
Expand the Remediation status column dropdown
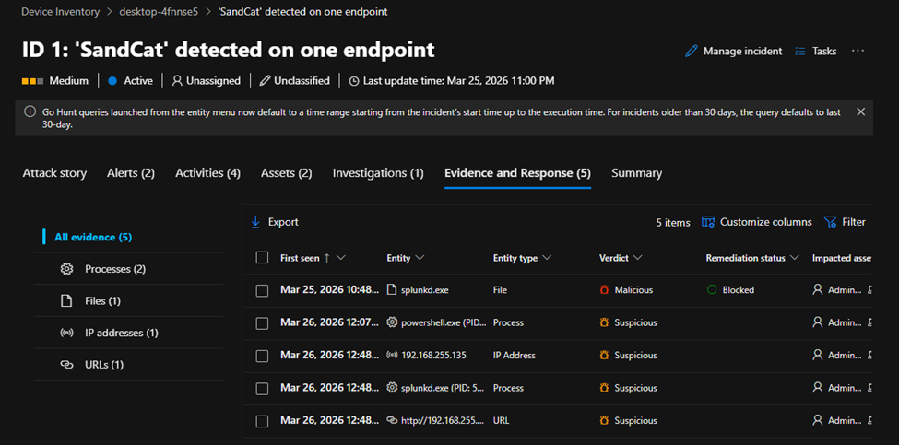795,258
